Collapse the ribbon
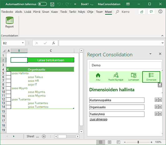166x145 pixels. [162, 36]
